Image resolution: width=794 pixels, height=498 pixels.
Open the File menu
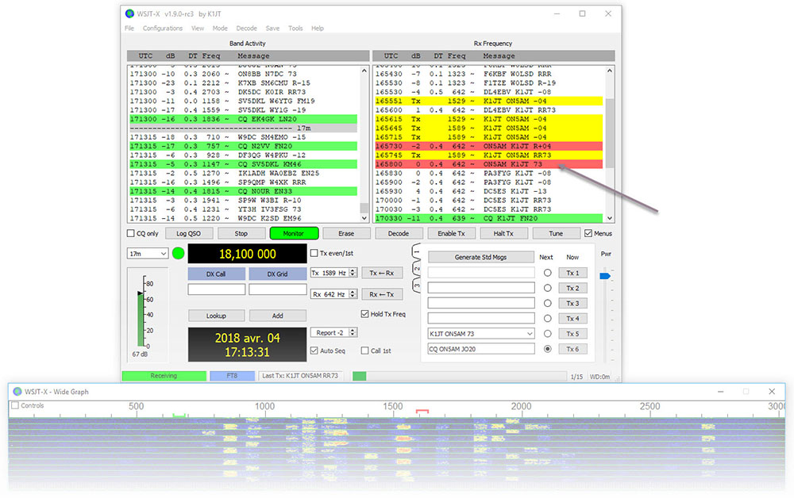(x=129, y=29)
